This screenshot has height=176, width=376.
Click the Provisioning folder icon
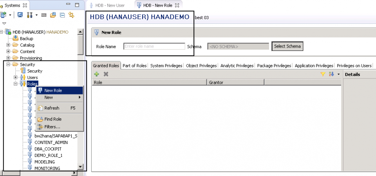(15, 58)
